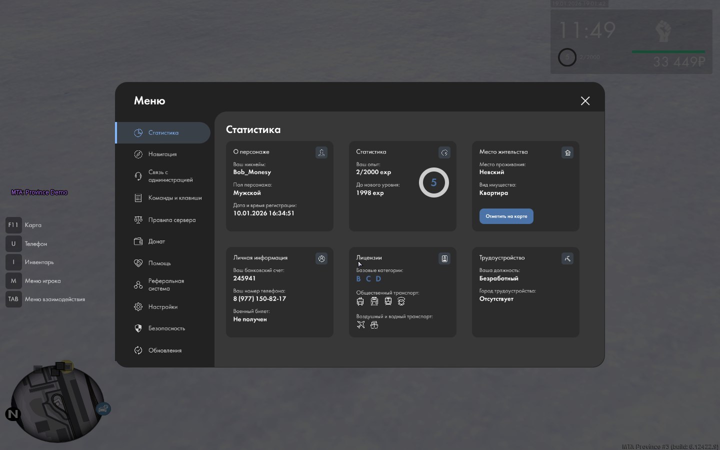Click the ID badge icon in Лицензии card
720x450 pixels.
tap(444, 258)
